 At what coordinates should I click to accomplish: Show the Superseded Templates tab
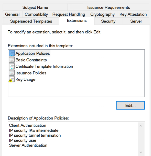(x=31, y=21)
